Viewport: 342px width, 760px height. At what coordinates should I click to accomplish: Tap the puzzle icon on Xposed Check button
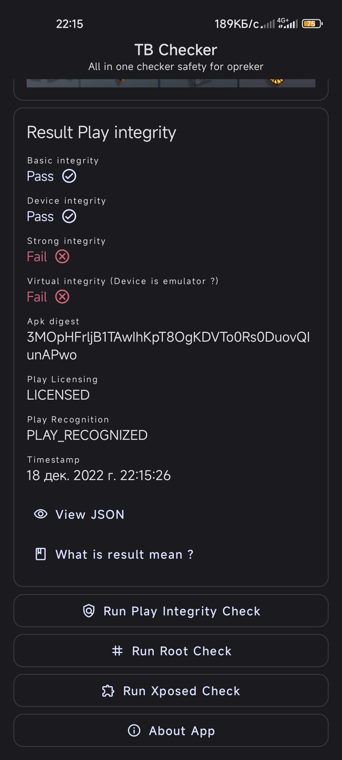point(108,691)
